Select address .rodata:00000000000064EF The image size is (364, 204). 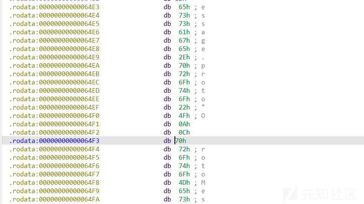click(54, 107)
